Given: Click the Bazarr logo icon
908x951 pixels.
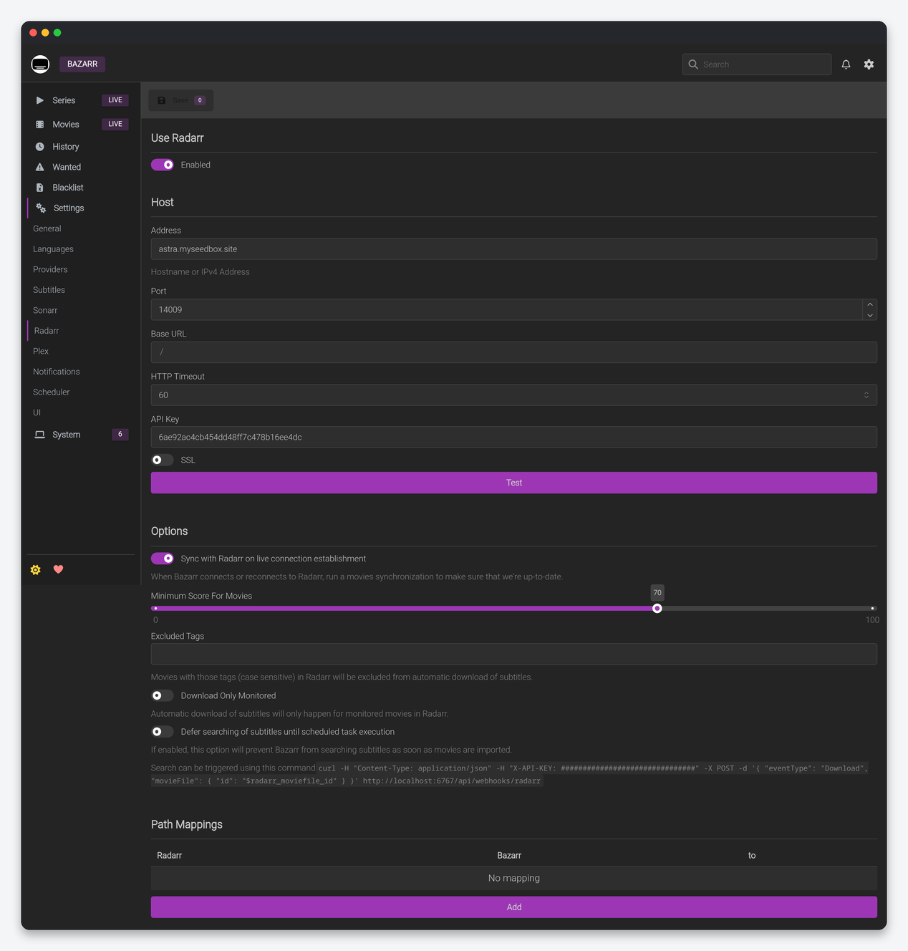Looking at the screenshot, I should 40,64.
